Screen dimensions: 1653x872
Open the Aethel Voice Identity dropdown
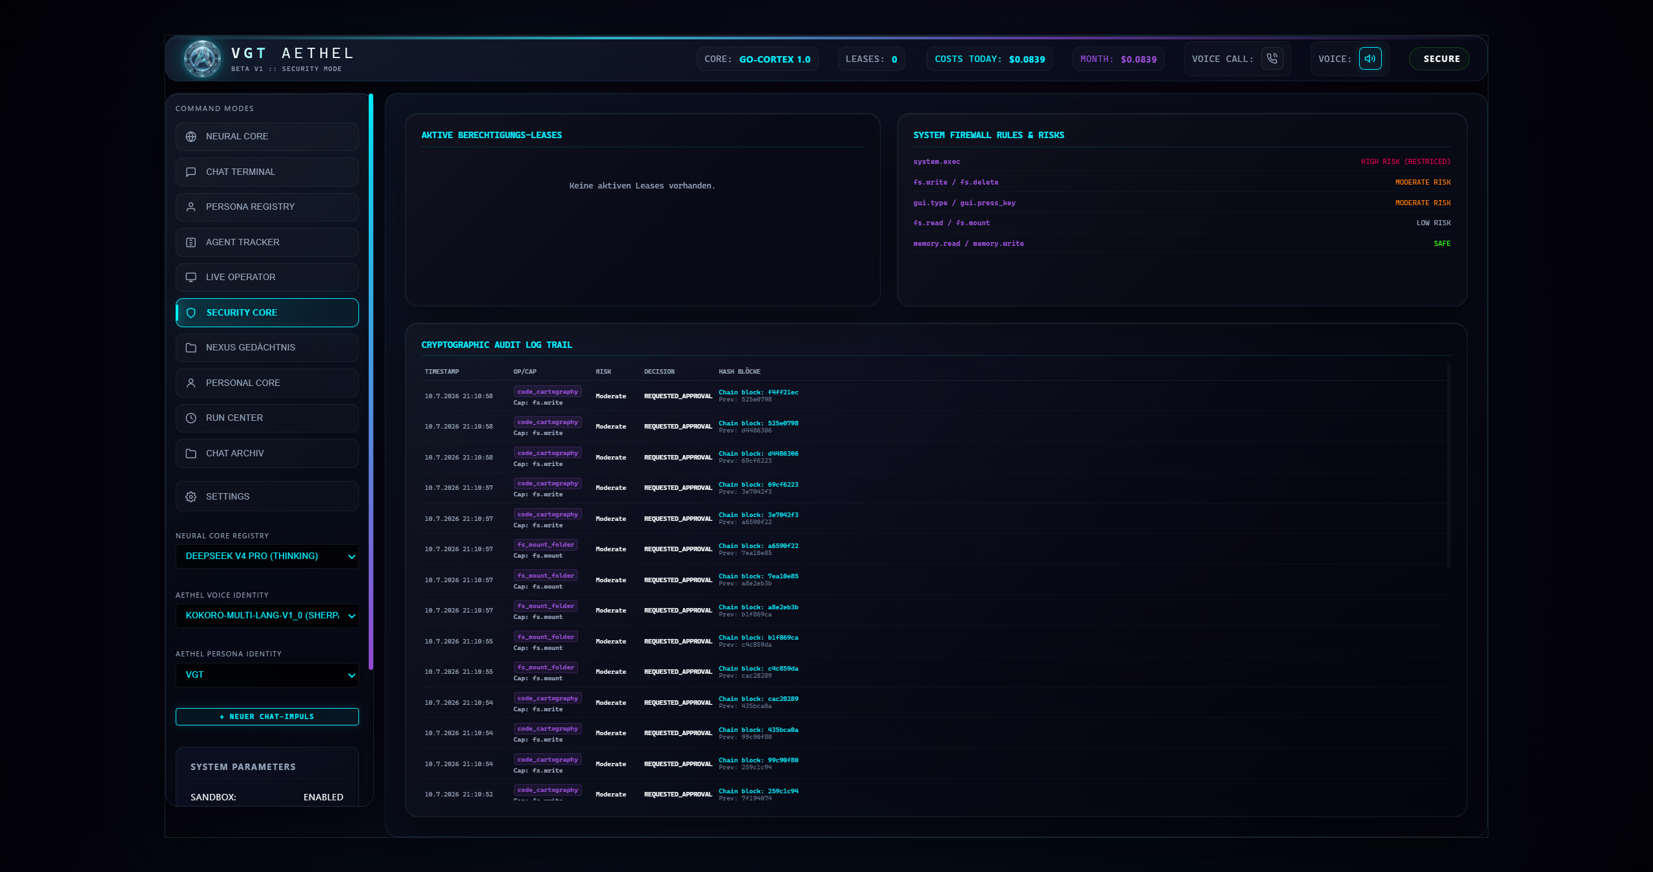coord(267,616)
